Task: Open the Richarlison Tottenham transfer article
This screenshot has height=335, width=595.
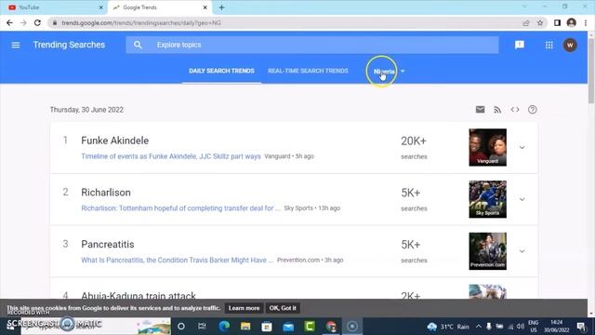Action: tap(180, 208)
